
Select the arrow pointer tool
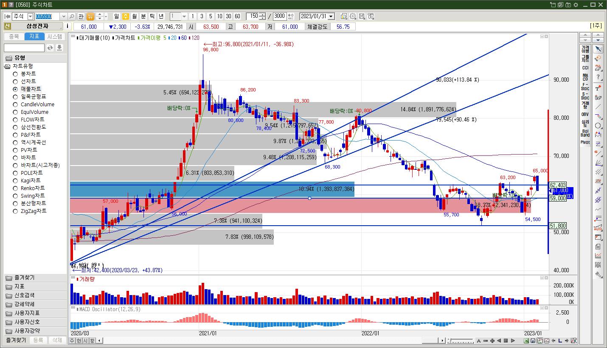[x=598, y=50]
